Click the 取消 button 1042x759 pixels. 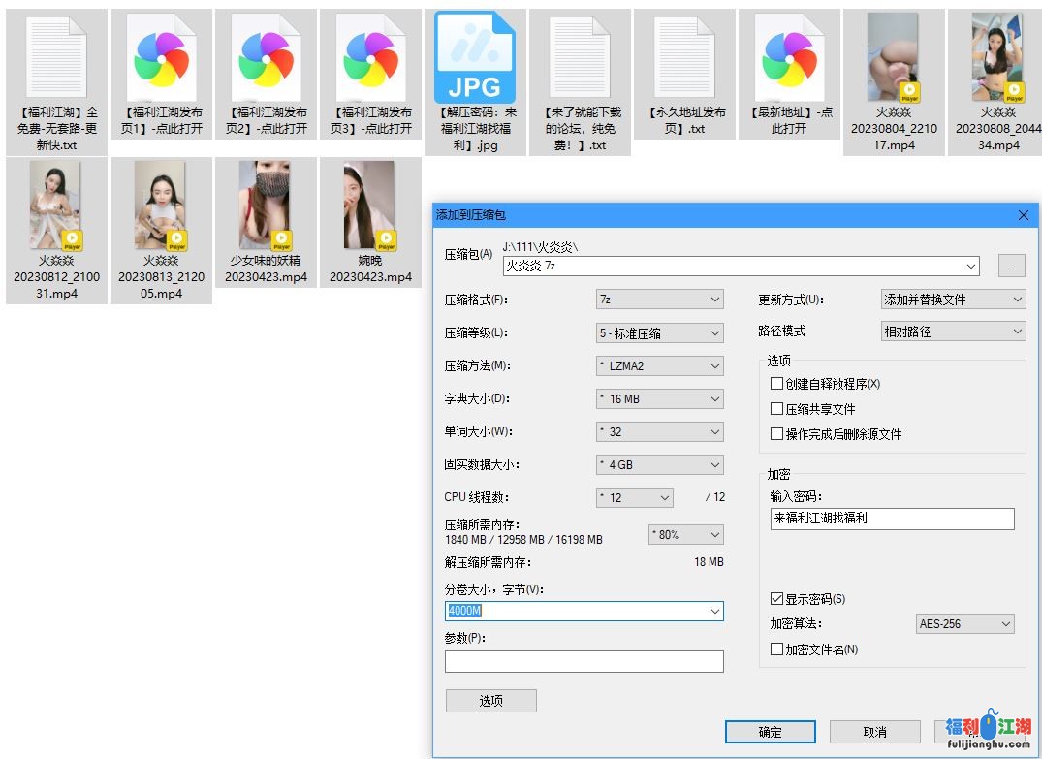pos(874,732)
